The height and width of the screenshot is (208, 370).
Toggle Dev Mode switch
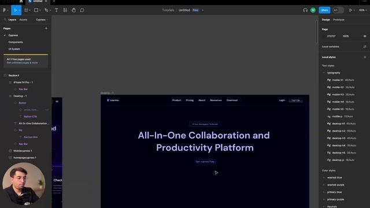click(x=338, y=10)
